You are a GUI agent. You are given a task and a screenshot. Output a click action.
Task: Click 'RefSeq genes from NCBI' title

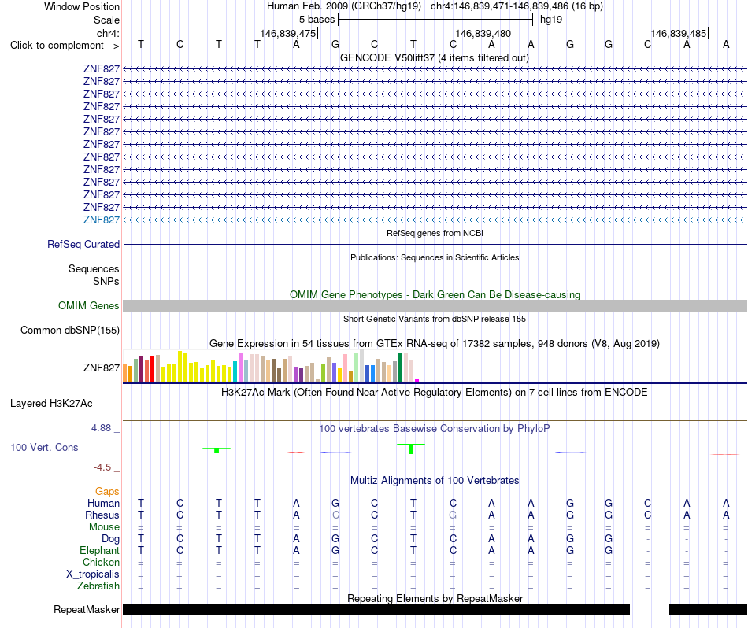pos(435,233)
